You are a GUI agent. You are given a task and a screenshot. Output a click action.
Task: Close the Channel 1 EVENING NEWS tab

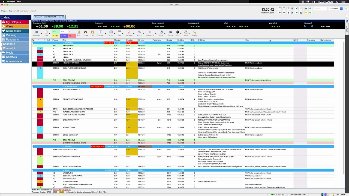tap(63, 17)
